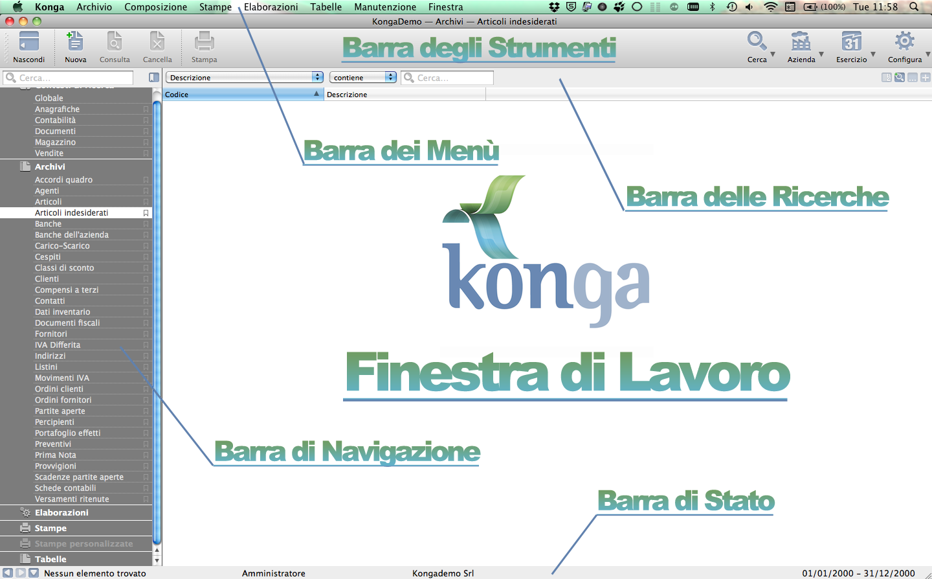The height and width of the screenshot is (579, 932).
Task: Open the Cerca search tool icon
Action: click(756, 43)
